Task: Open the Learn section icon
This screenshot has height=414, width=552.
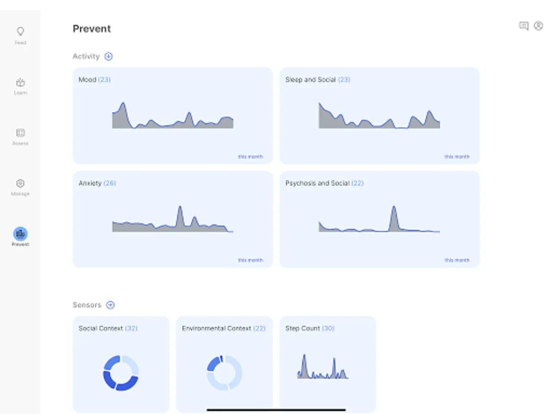Action: click(20, 83)
